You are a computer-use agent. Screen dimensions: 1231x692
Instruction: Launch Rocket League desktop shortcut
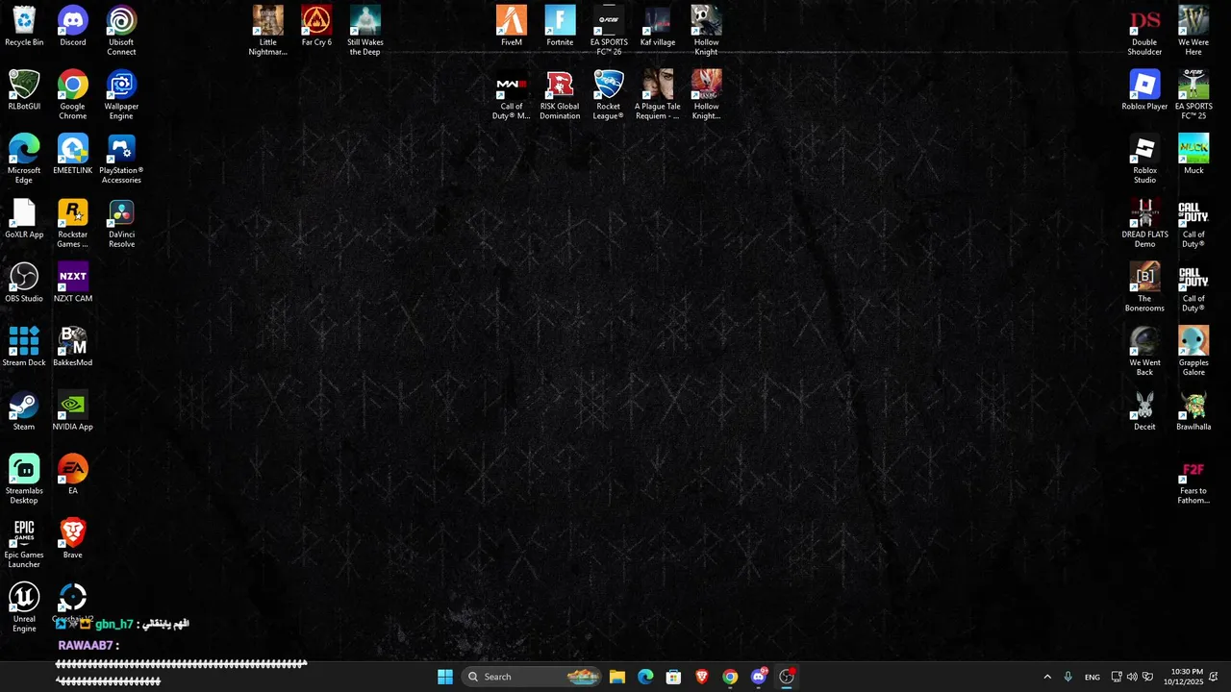[x=609, y=95]
